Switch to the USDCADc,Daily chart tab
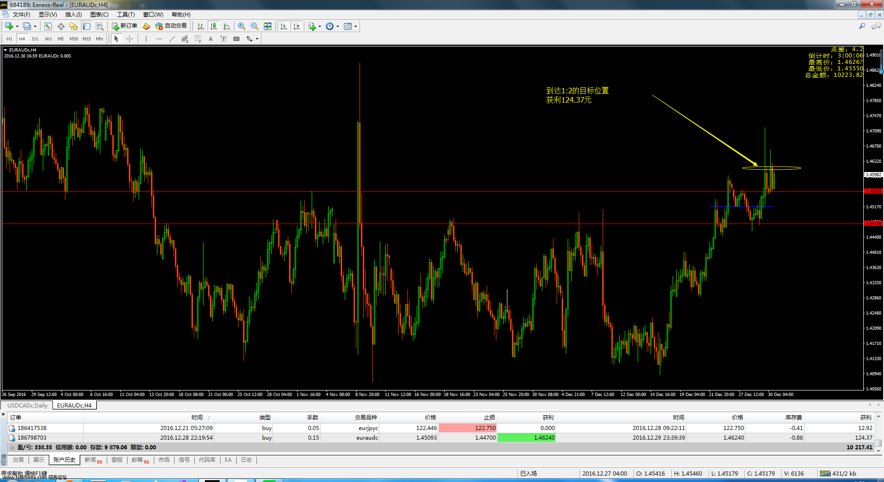This screenshot has height=482, width=884. click(27, 406)
